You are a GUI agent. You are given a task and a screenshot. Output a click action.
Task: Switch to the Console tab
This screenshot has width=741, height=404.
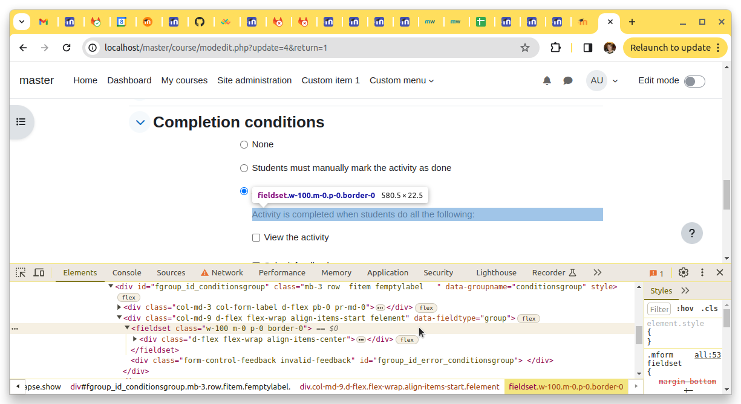pyautogui.click(x=127, y=273)
